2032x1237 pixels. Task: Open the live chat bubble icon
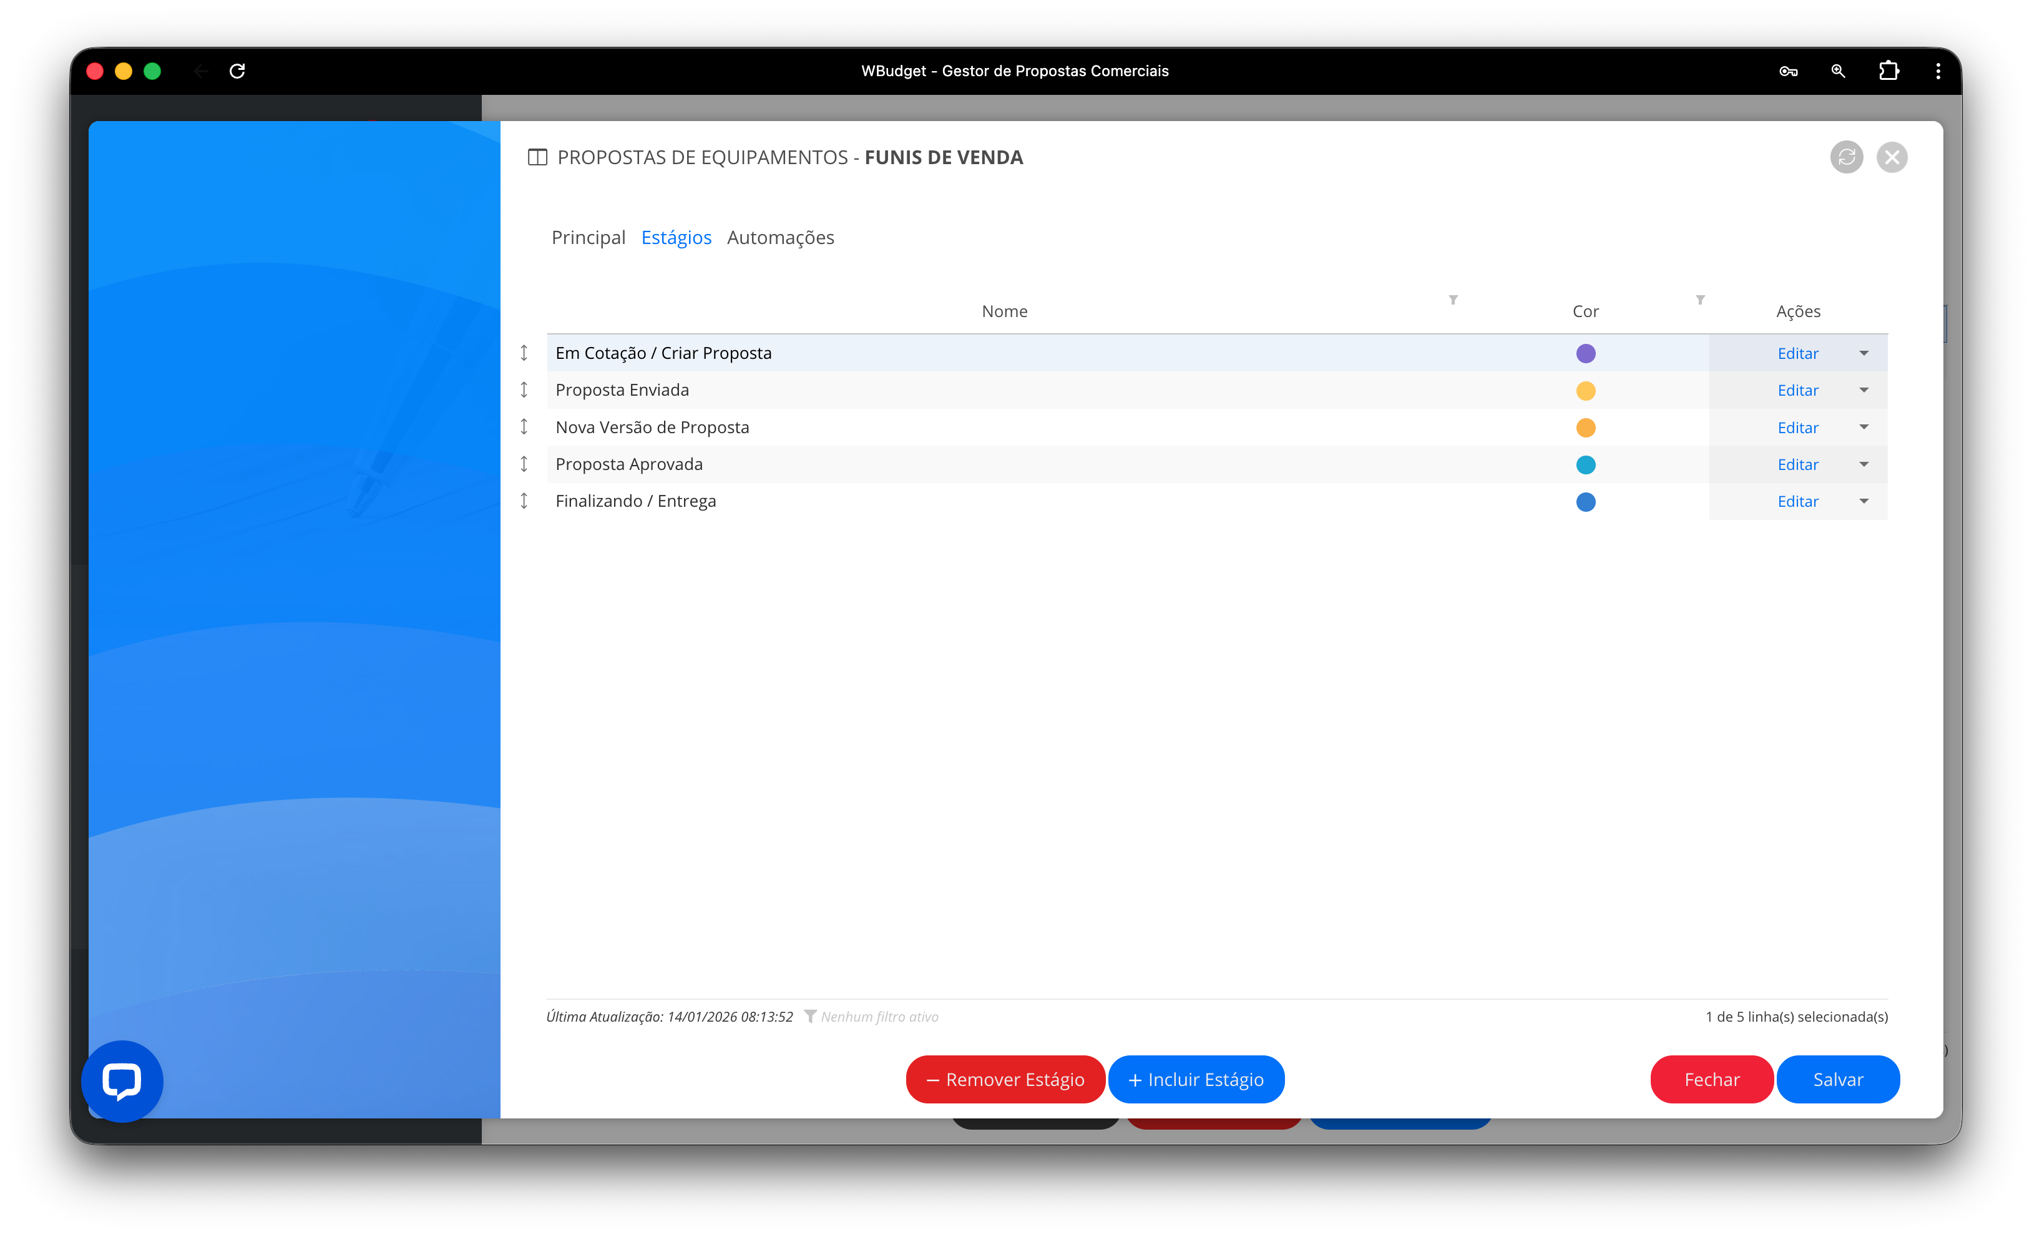[122, 1080]
